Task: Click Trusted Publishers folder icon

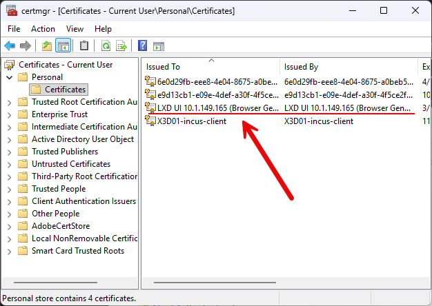Action: (x=23, y=152)
